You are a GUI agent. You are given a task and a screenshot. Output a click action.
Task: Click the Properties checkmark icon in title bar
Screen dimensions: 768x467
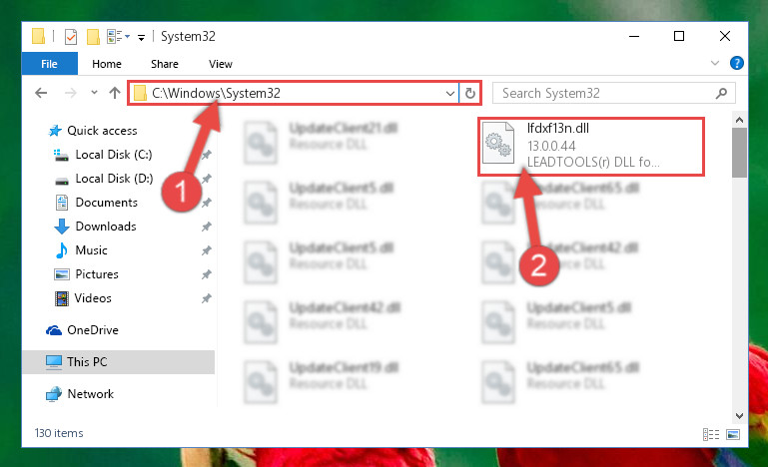(71, 37)
